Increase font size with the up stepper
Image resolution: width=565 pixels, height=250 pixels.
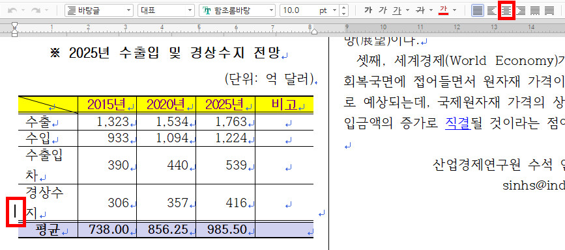343,8
